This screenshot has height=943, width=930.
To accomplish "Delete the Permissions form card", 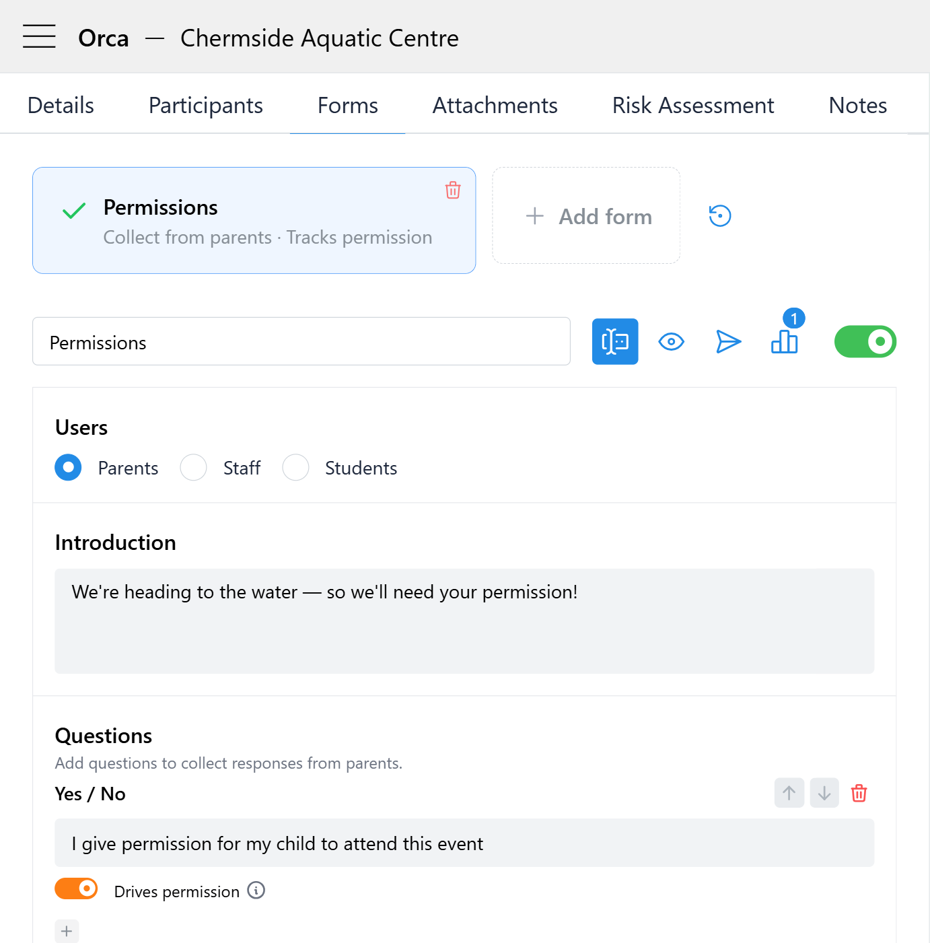I will click(453, 190).
